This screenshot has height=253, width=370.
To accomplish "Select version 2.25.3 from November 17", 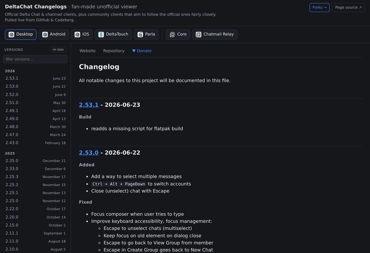I will (35, 177).
